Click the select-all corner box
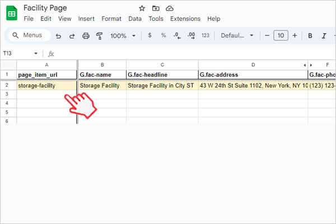Screen dimensions: 336x224 8,65
